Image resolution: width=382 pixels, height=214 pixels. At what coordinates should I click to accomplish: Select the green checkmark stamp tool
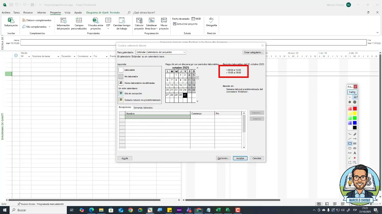[350, 158]
